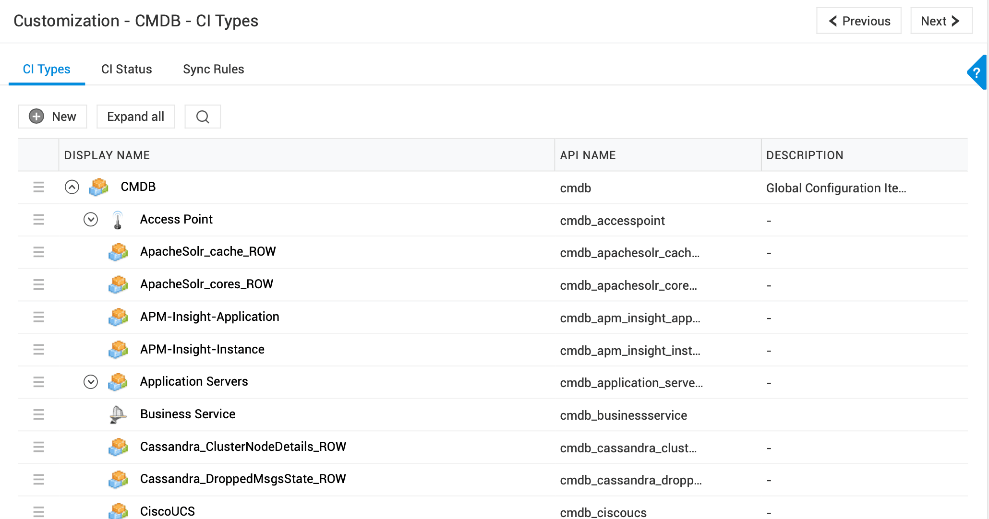
Task: Expand the Application Servers node
Action: [x=91, y=382]
